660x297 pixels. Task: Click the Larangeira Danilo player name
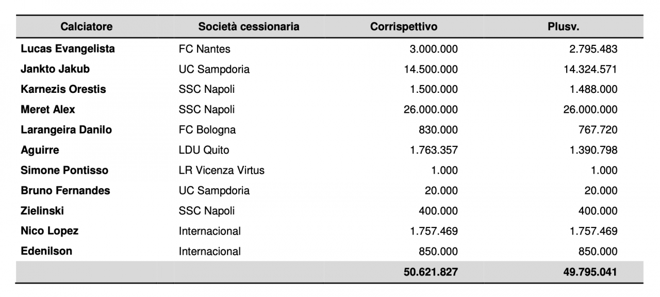pos(66,130)
